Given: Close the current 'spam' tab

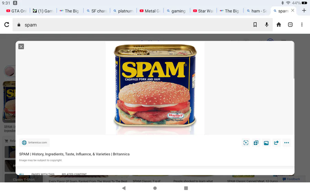Looking at the screenshot, I should pos(292,10).
